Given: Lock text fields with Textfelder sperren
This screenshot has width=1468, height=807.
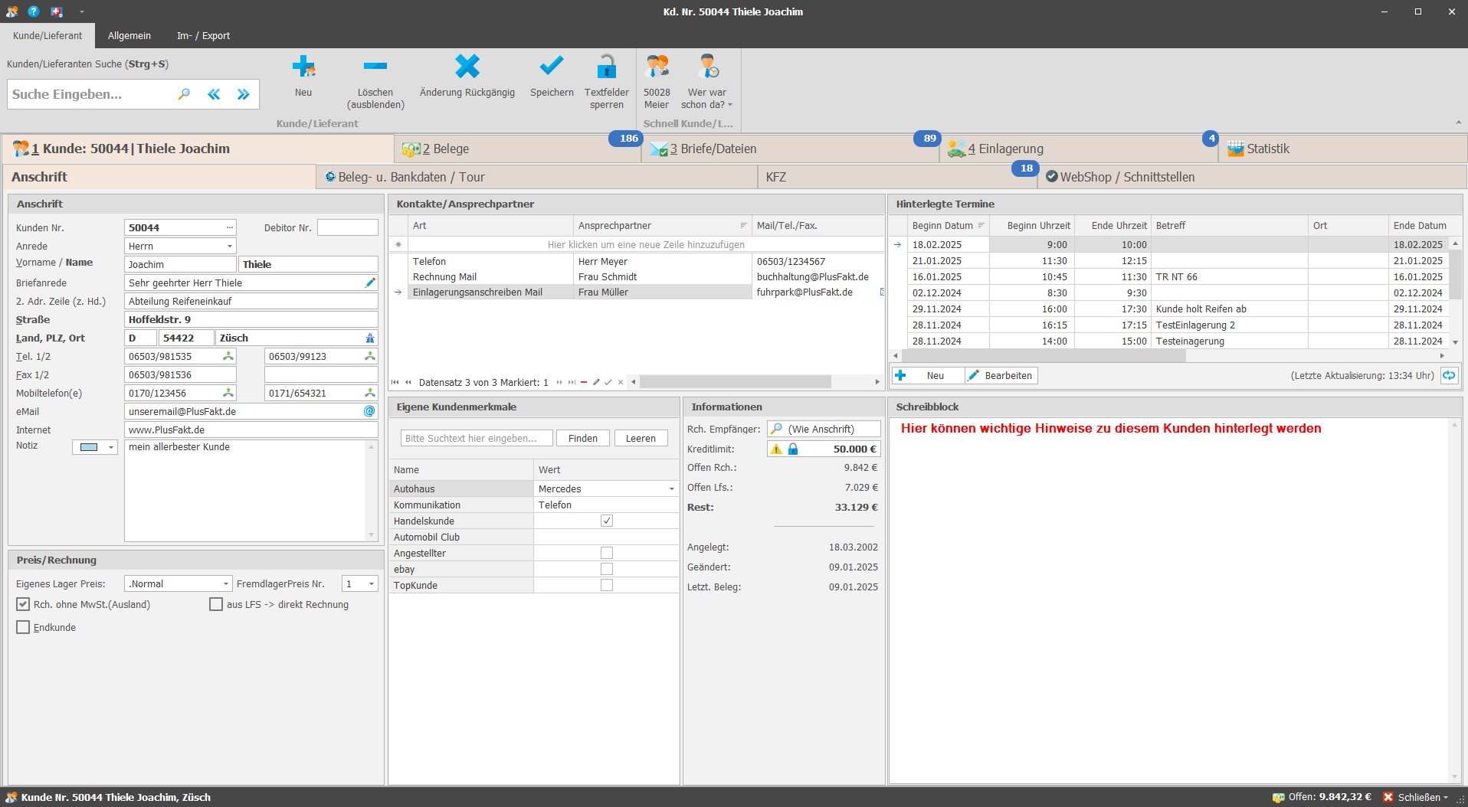Looking at the screenshot, I should click(607, 67).
